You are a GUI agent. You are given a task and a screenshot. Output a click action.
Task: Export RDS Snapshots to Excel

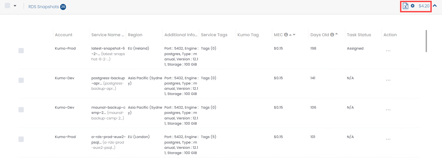pyautogui.click(x=406, y=6)
